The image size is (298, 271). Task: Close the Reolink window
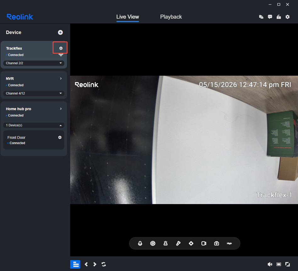pos(288,4)
